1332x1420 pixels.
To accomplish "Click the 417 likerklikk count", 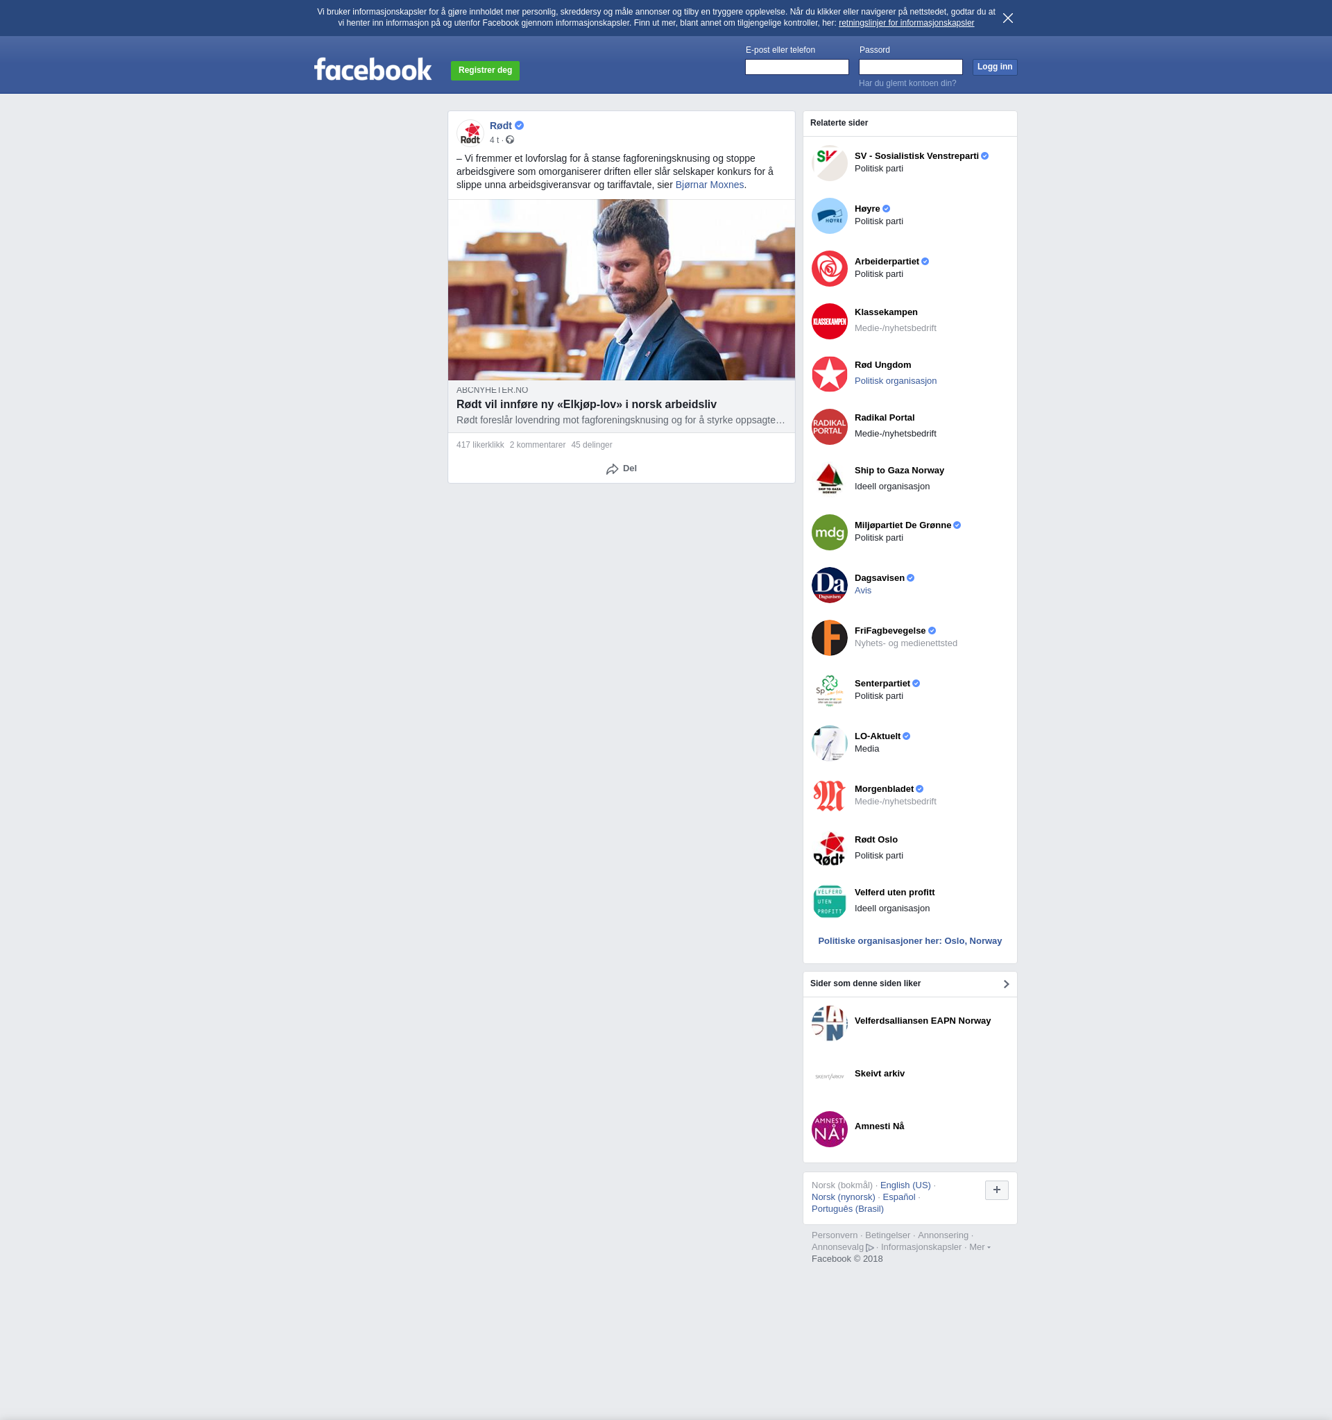I will pos(479,445).
